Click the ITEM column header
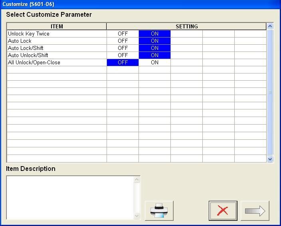 point(57,27)
